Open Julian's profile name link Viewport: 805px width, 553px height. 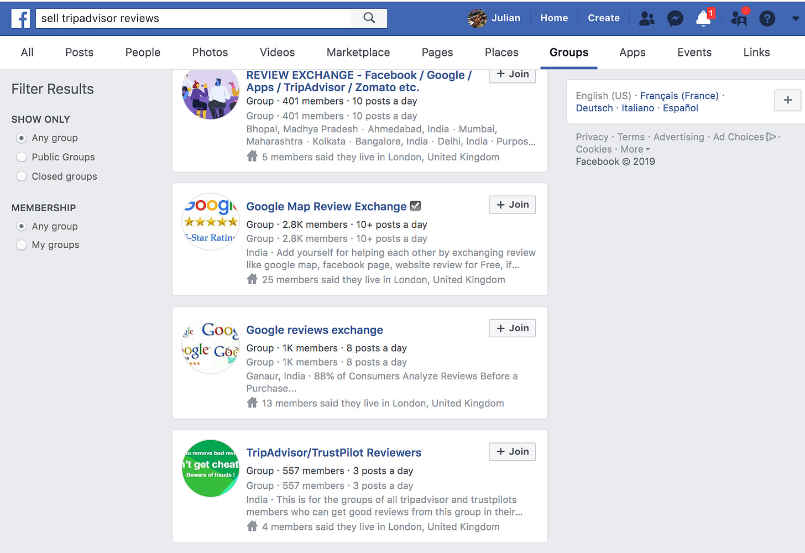pos(506,18)
